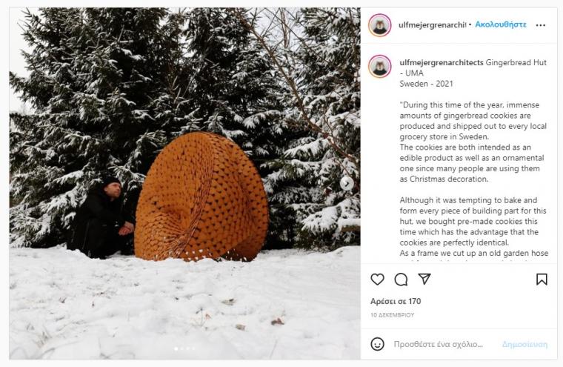This screenshot has height=367, width=563.
Task: View likes list Αρέσει σε 170
Action: coord(396,301)
